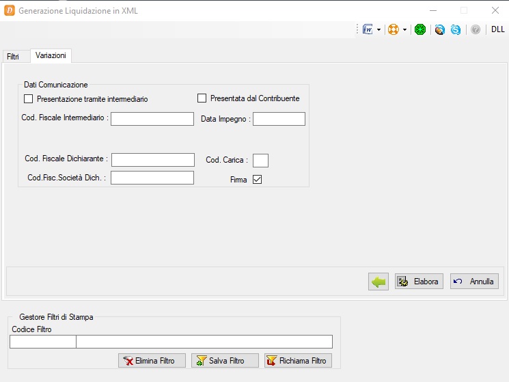Click the Elabora button
The height and width of the screenshot is (382, 509).
pyautogui.click(x=419, y=282)
